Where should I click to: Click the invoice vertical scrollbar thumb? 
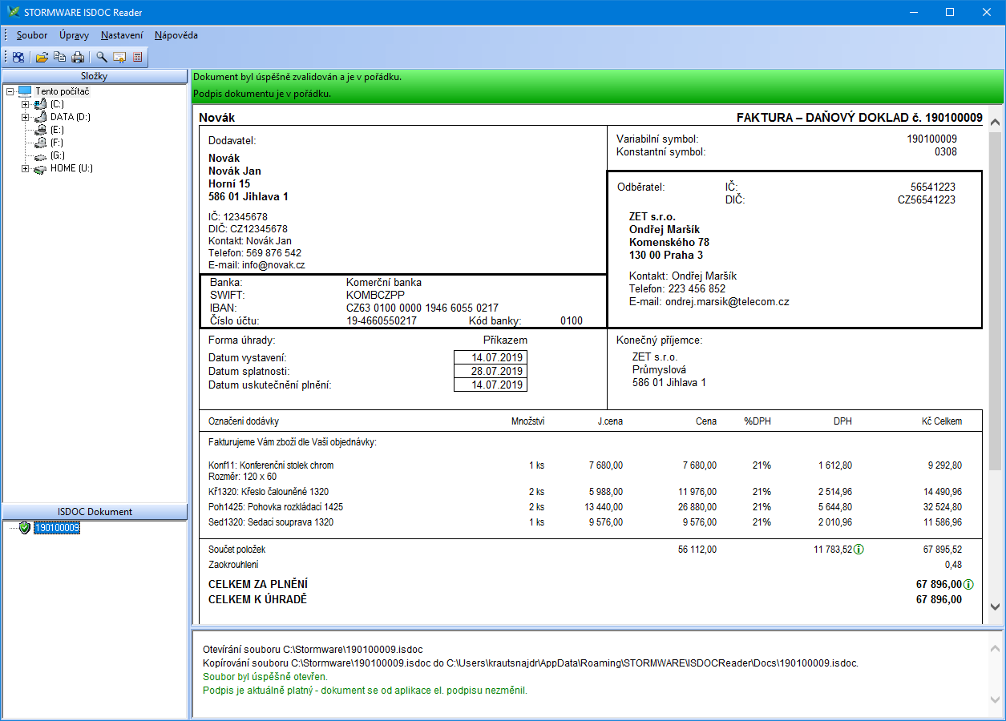(996, 300)
